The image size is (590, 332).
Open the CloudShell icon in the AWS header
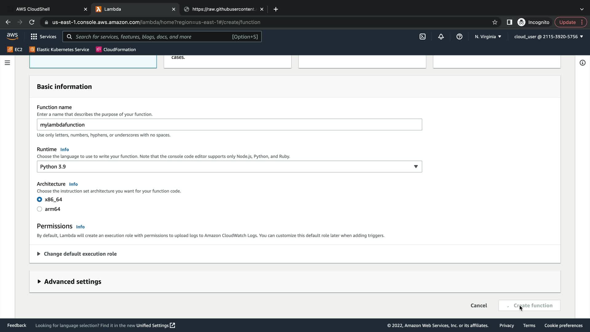coord(423,37)
